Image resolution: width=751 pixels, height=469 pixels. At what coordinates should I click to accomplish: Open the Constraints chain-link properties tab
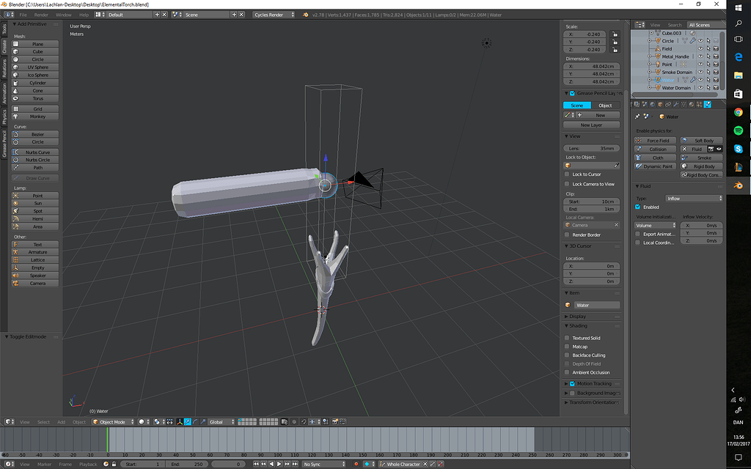pos(668,104)
